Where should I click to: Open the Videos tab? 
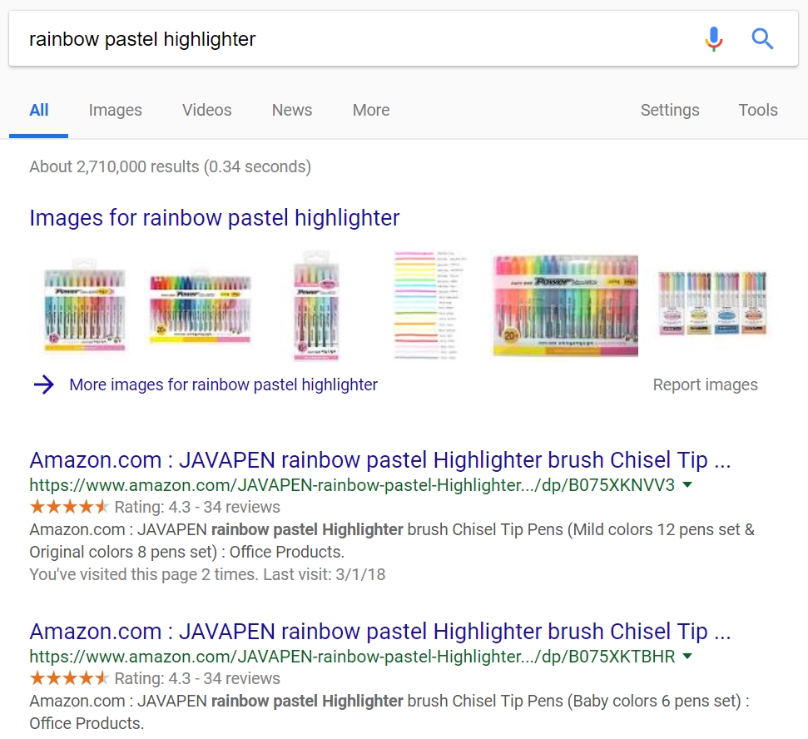pos(206,110)
